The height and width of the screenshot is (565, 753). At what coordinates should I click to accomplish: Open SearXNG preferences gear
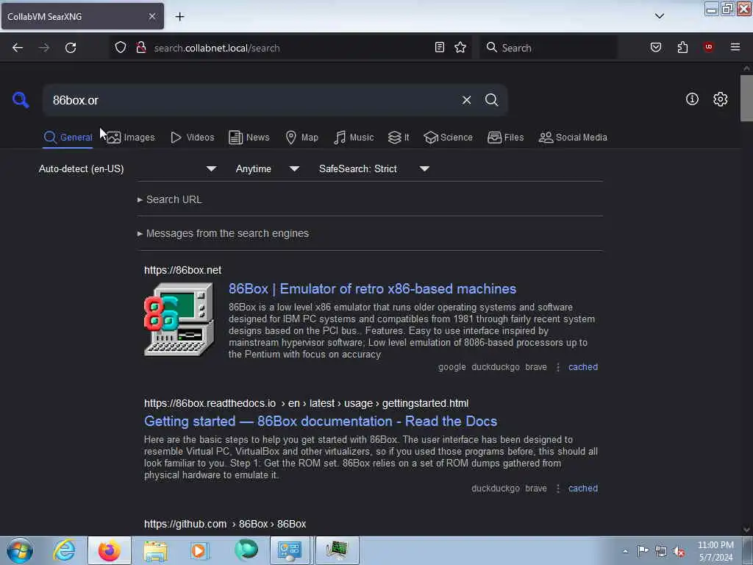[x=720, y=99]
